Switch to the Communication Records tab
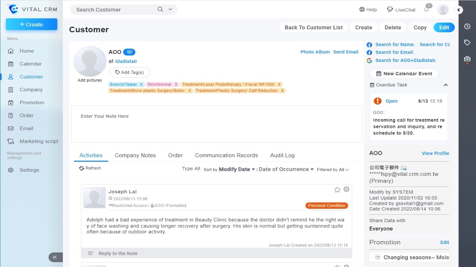 (x=226, y=155)
